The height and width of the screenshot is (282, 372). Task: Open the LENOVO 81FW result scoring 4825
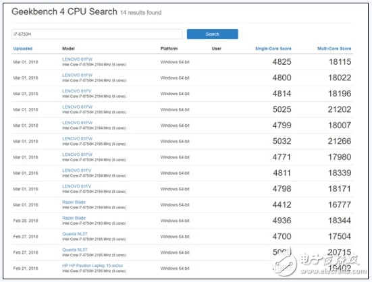[78, 59]
